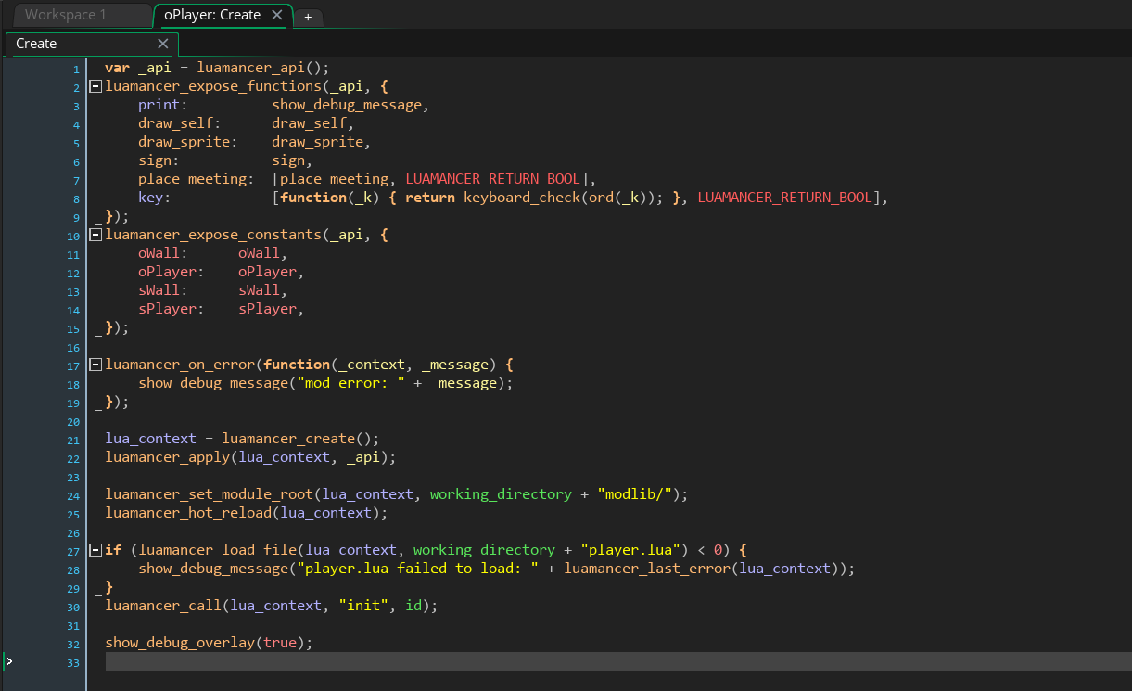Collapse the luamancer_expose_constants block fold marker

click(95, 235)
